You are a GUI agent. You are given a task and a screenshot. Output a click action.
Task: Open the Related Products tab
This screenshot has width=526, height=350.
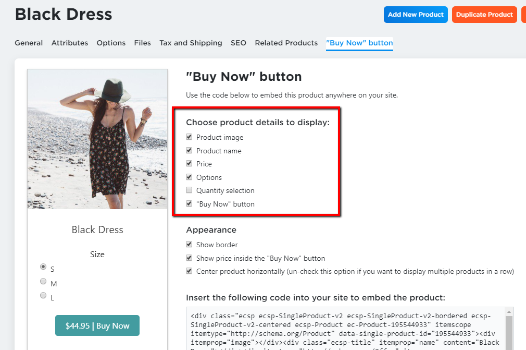(x=286, y=43)
